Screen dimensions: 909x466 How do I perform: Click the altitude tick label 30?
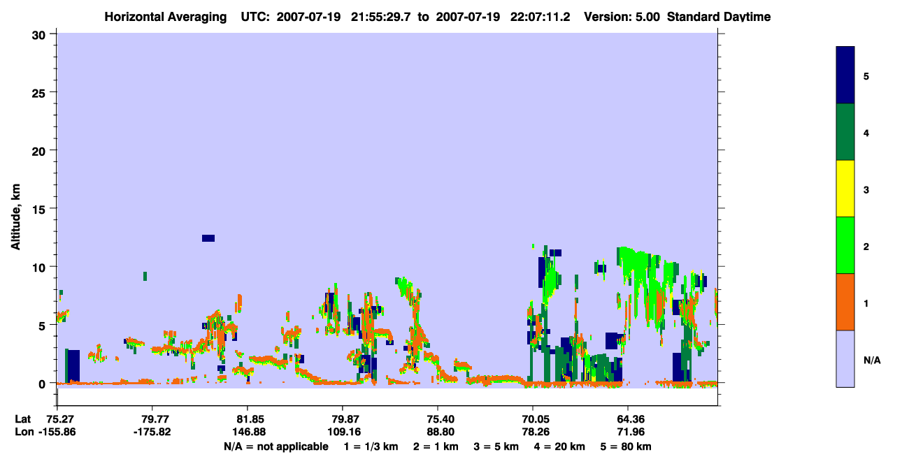pos(41,34)
